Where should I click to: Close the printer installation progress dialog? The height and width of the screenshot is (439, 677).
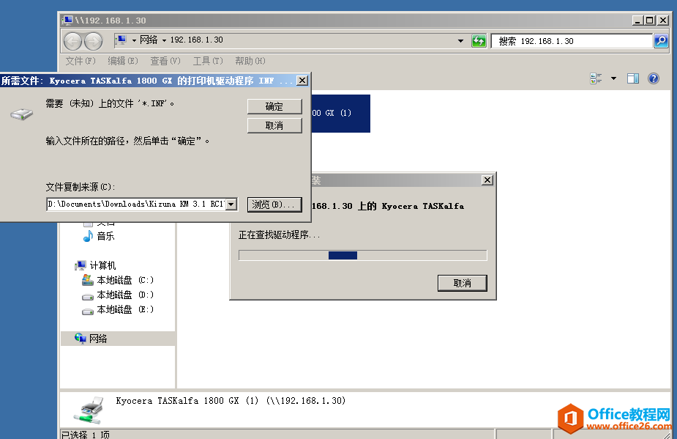(x=487, y=180)
